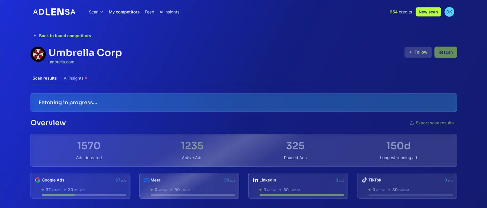Click the Adlensa logo

point(54,12)
